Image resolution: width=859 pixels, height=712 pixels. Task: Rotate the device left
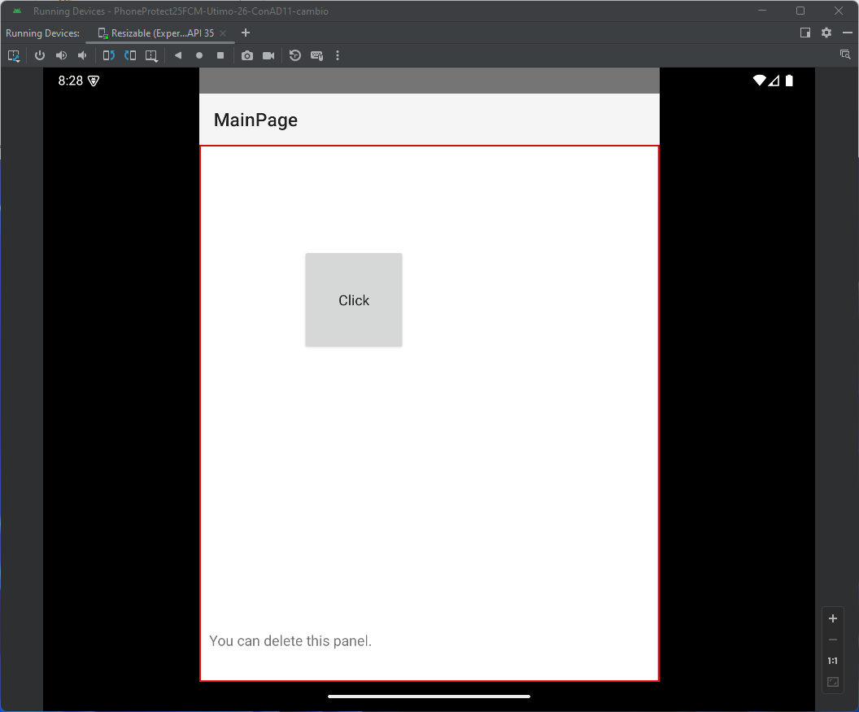click(x=108, y=55)
